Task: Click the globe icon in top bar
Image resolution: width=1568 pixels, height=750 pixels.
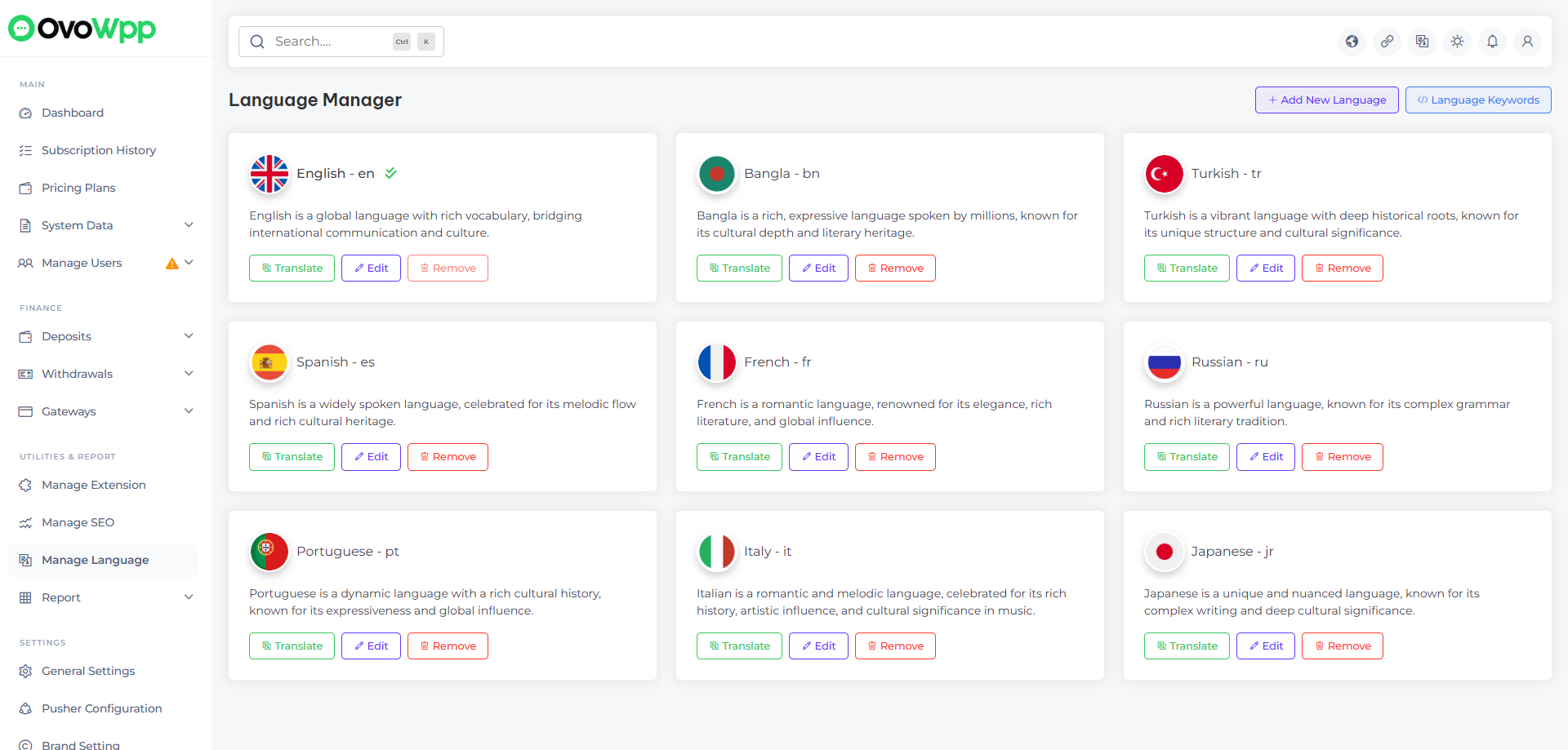Action: pyautogui.click(x=1352, y=42)
